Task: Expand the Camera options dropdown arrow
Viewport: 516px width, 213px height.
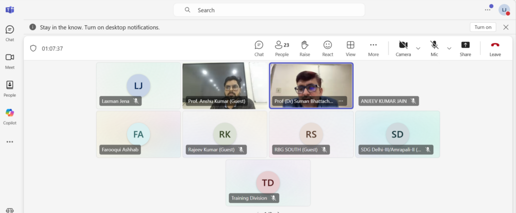Action: [x=418, y=48]
